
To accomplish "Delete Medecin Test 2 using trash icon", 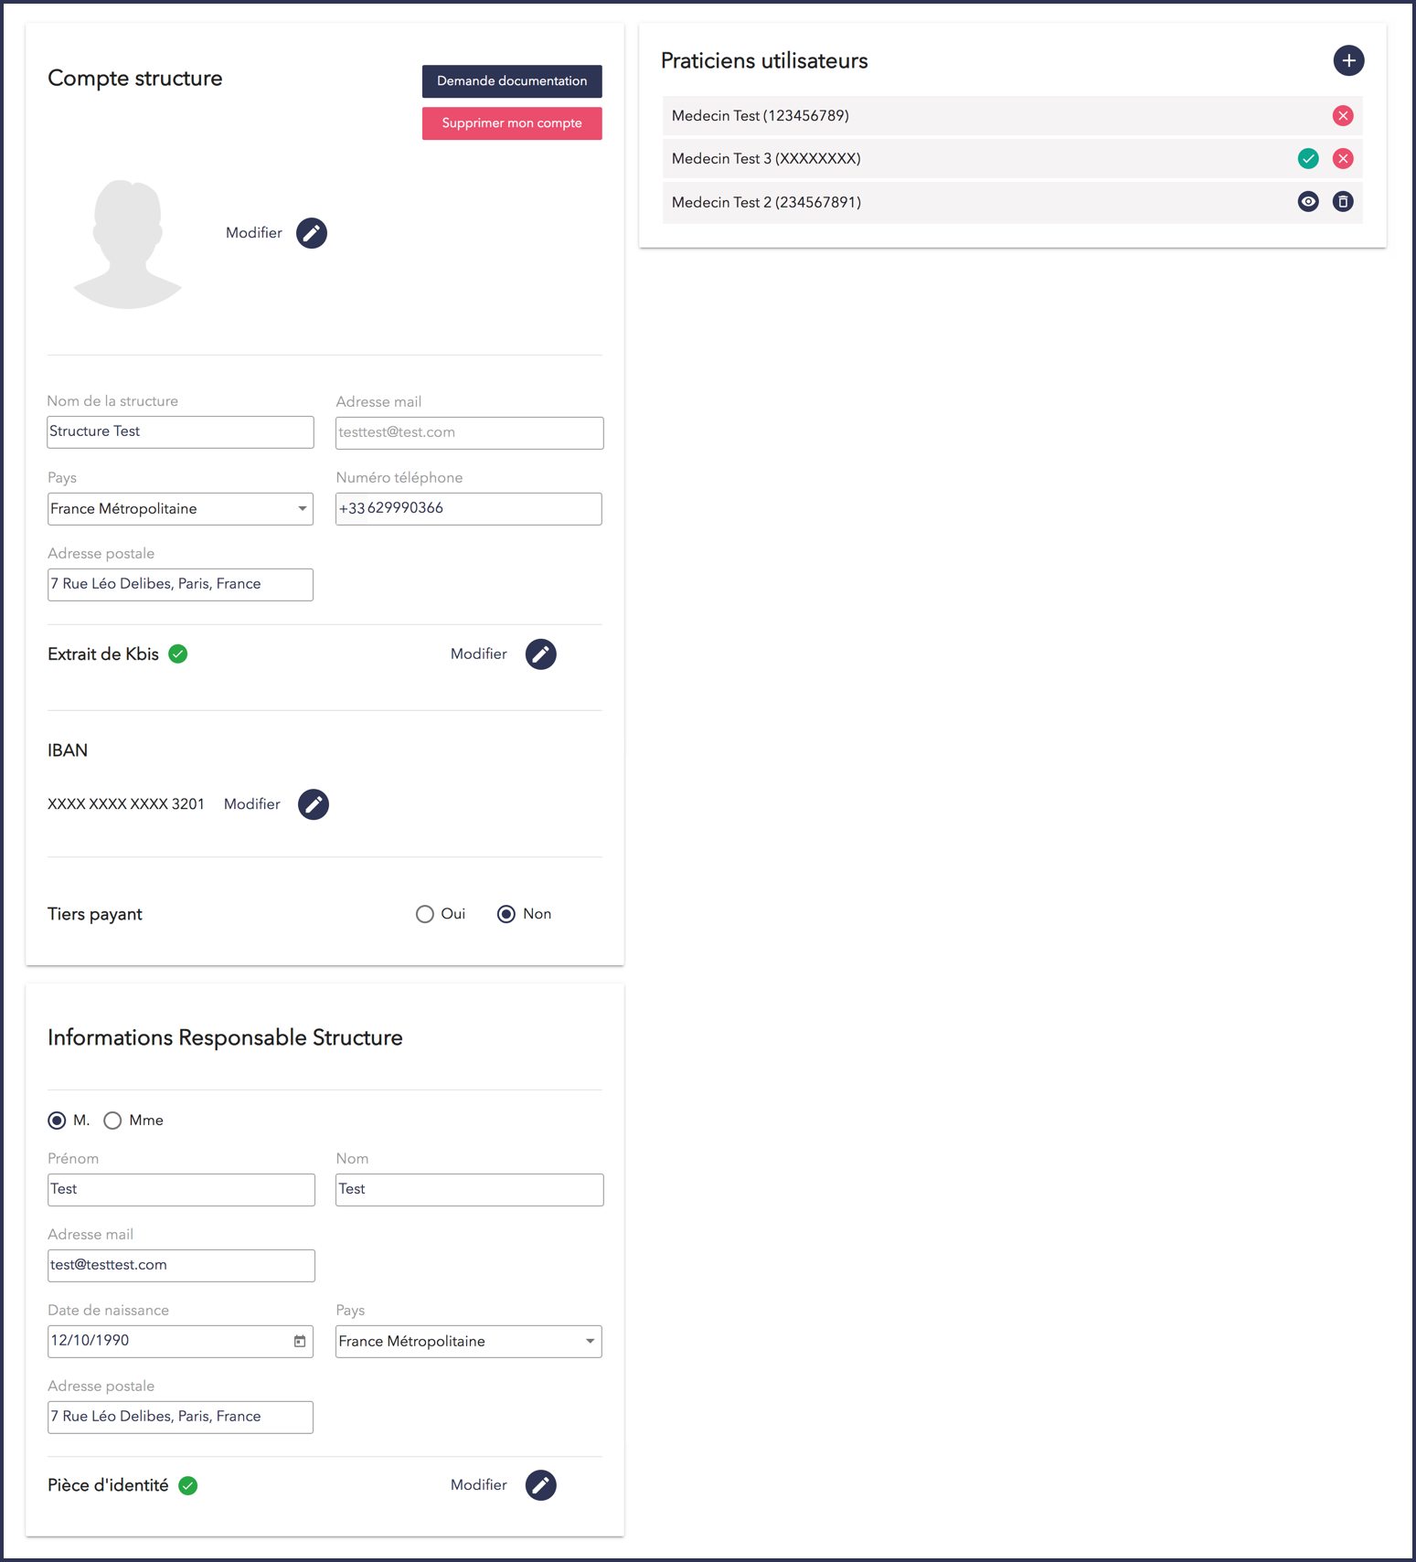I will [x=1342, y=202].
